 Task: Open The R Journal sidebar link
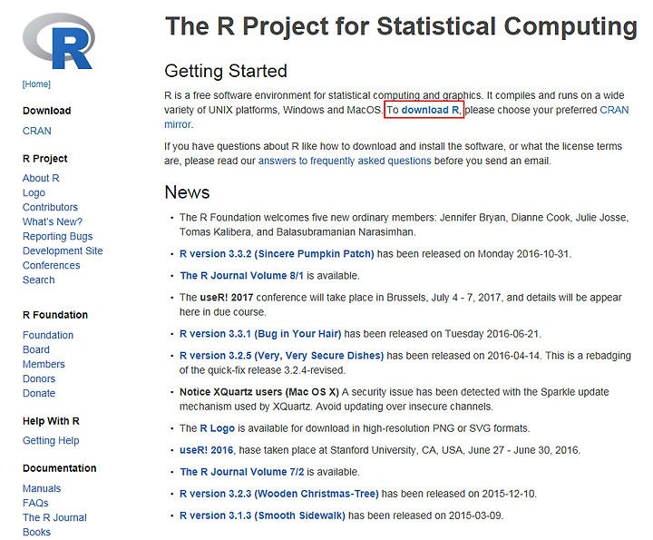[54, 517]
